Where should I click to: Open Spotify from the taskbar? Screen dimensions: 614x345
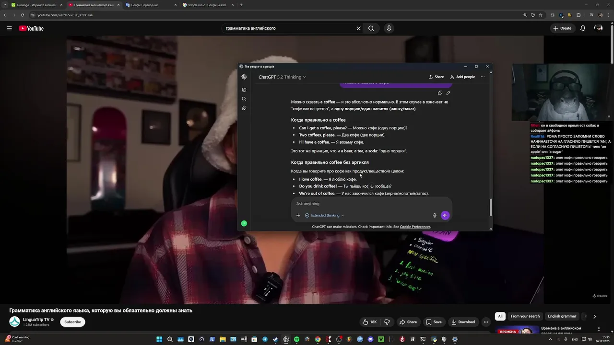pyautogui.click(x=296, y=339)
